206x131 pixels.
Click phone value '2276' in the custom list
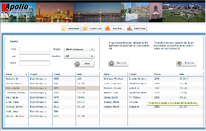coord(157,79)
